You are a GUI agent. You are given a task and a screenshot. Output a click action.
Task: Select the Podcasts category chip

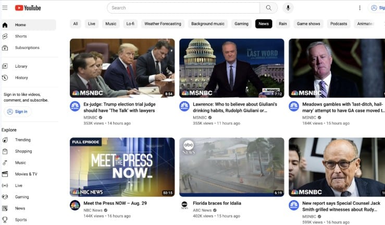tap(339, 24)
